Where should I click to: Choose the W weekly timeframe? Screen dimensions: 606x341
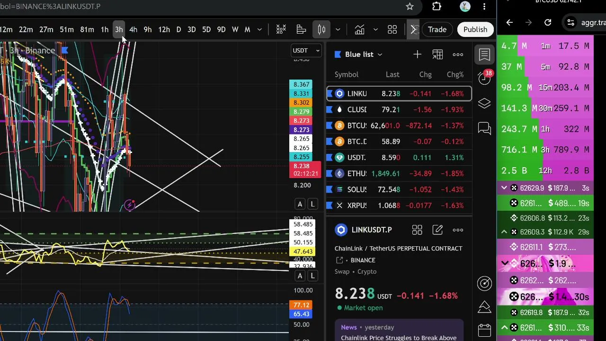pos(235,30)
